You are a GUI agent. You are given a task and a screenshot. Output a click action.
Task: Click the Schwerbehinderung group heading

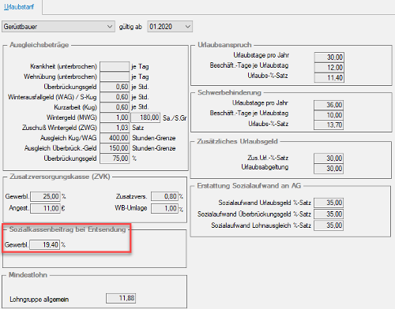[229, 92]
